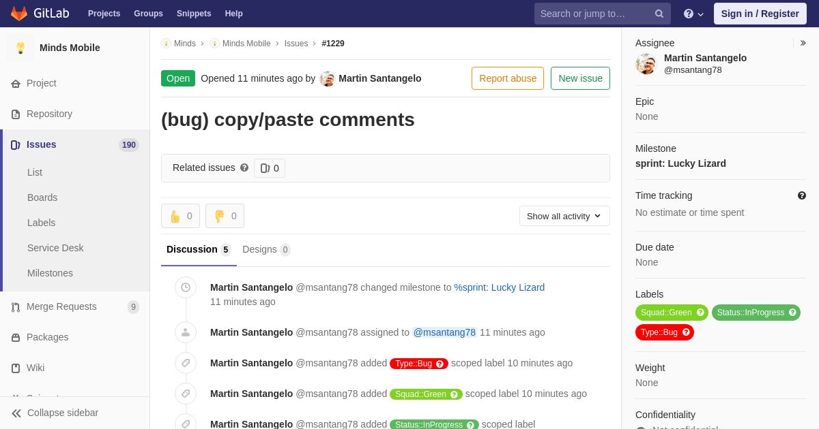Click user icon on assigned activity entry
The image size is (819, 429).
tap(186, 332)
